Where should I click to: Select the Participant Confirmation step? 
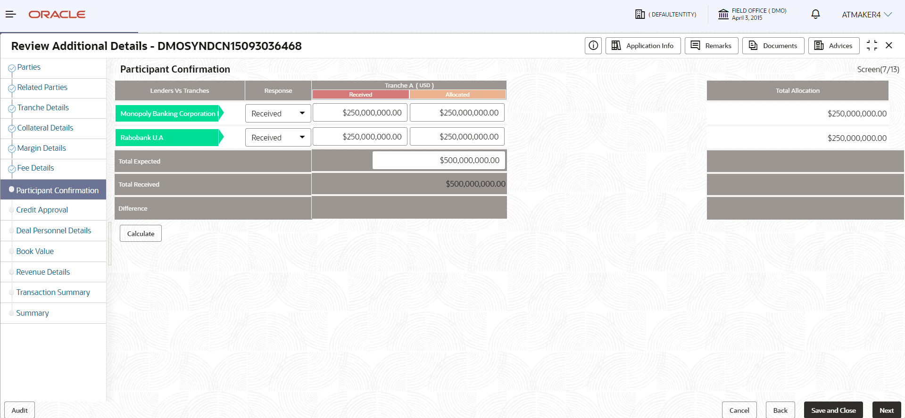point(53,189)
